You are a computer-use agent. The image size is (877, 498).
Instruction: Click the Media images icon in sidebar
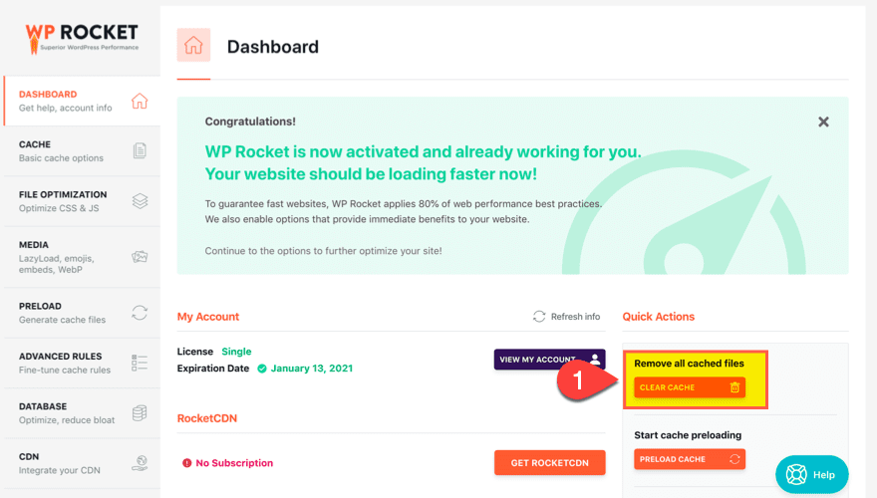140,257
